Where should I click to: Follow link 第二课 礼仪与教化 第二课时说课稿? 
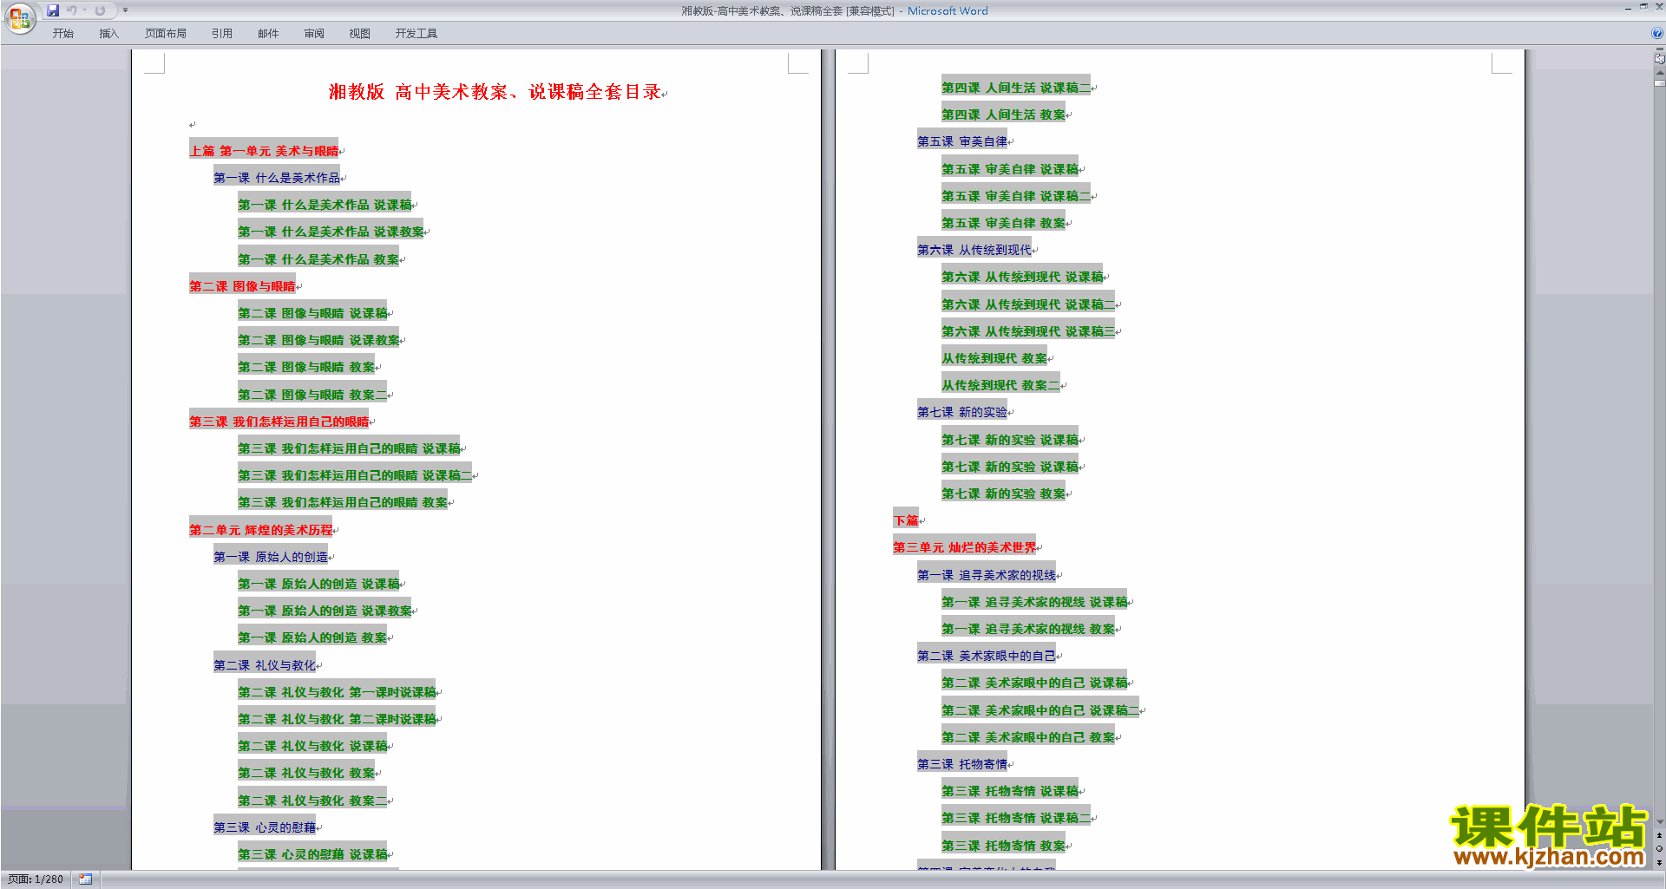[x=338, y=719]
